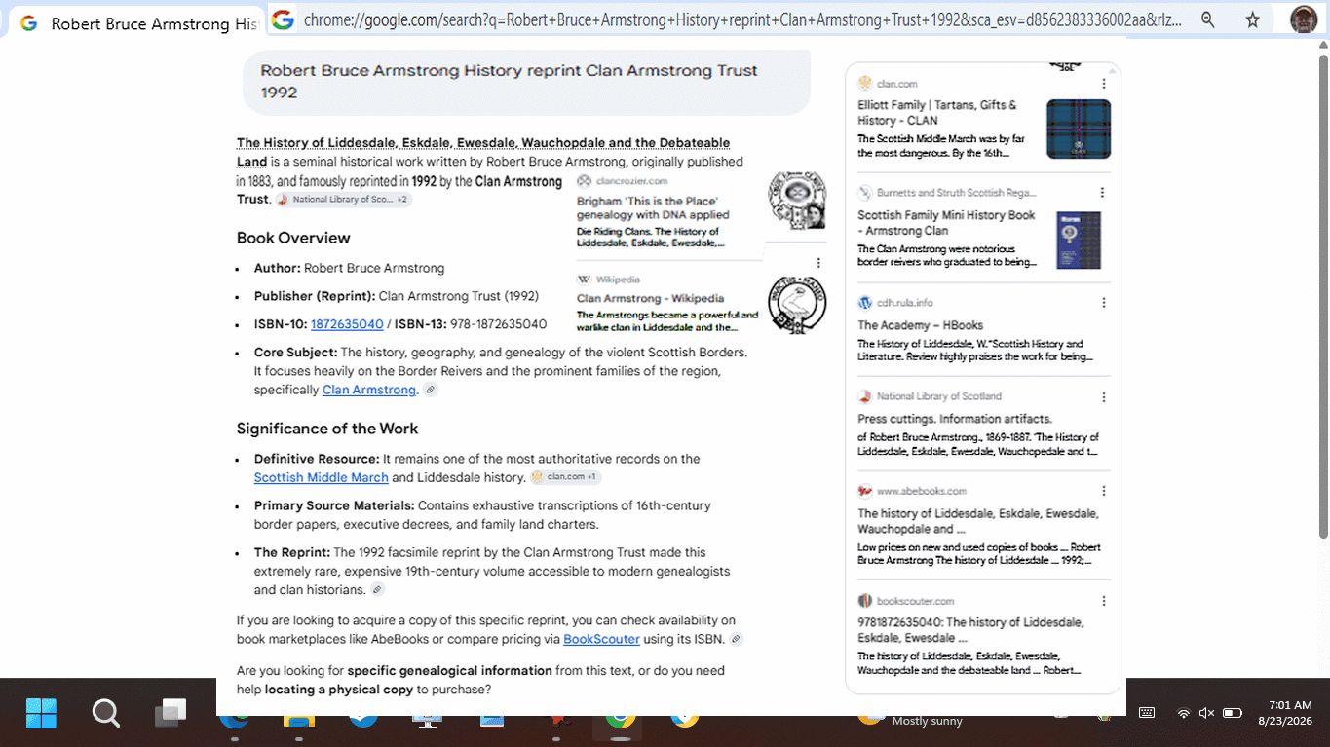
Task: Click the Burnetts and Struth source favicon
Action: 864,193
